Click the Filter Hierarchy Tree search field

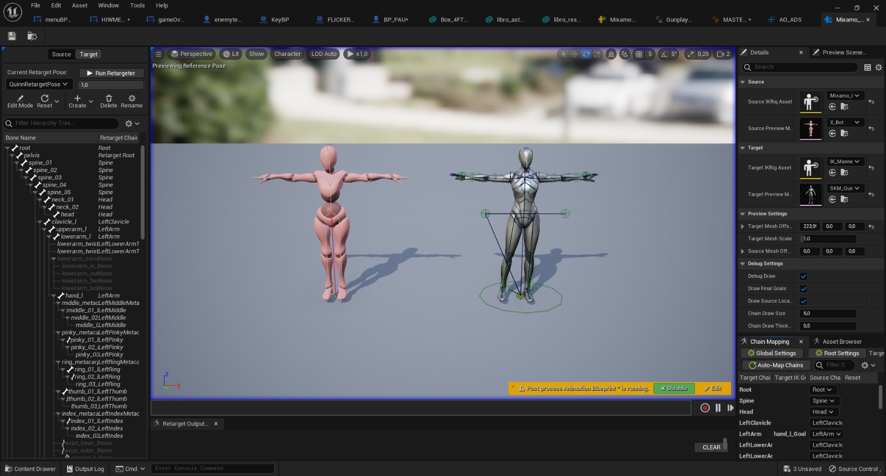[x=65, y=123]
